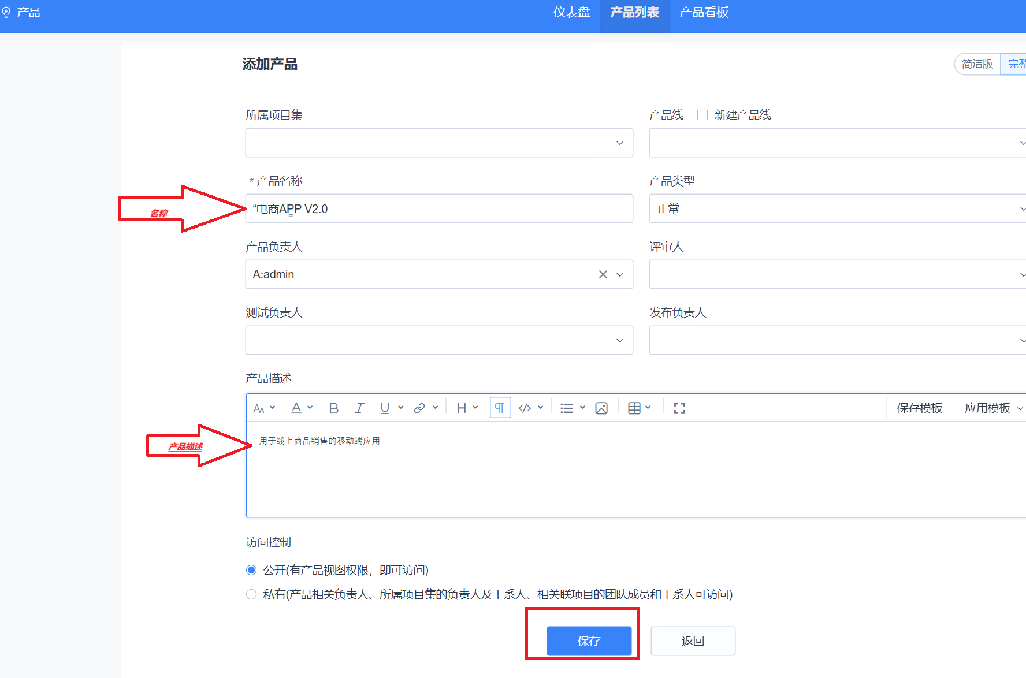
Task: Select the 私有 access control option
Action: (x=251, y=594)
